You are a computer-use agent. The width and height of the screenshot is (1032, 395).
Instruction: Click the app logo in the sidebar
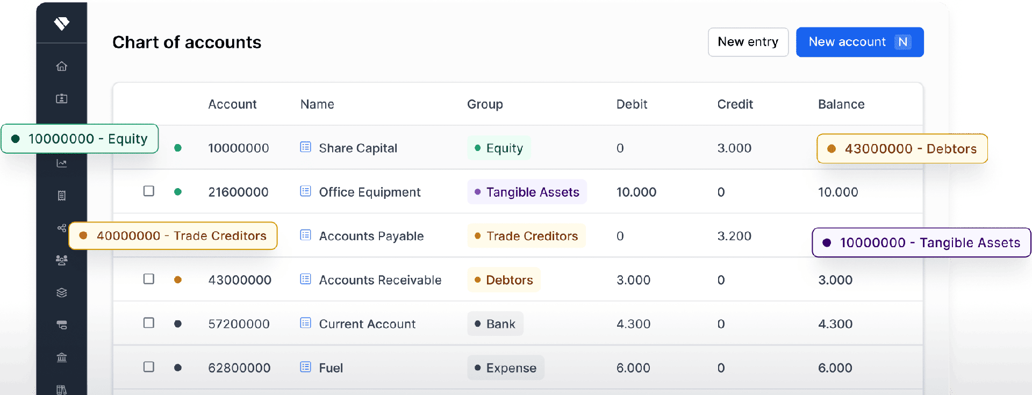pyautogui.click(x=62, y=23)
